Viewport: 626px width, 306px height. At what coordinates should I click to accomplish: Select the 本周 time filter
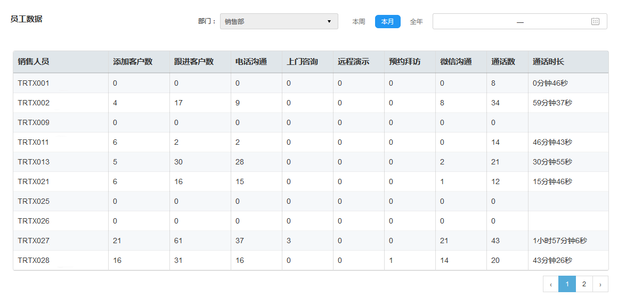pyautogui.click(x=359, y=22)
